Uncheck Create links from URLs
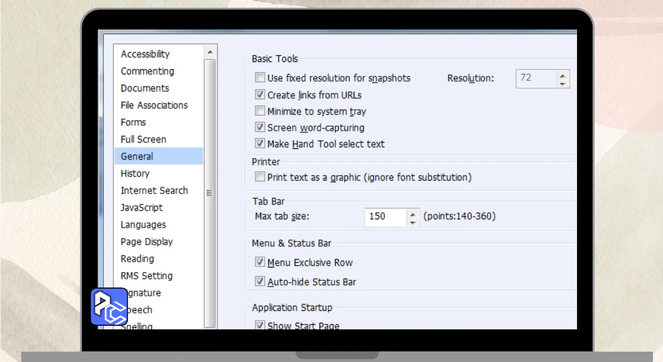 [x=260, y=95]
